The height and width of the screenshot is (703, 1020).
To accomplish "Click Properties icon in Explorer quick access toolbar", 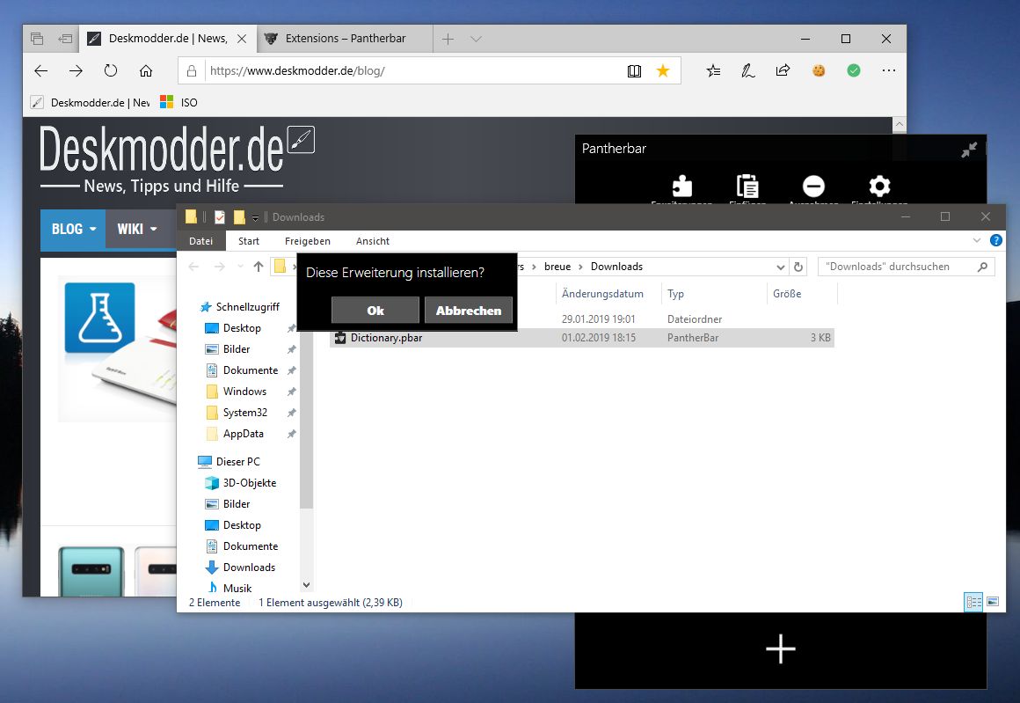I will tap(219, 216).
